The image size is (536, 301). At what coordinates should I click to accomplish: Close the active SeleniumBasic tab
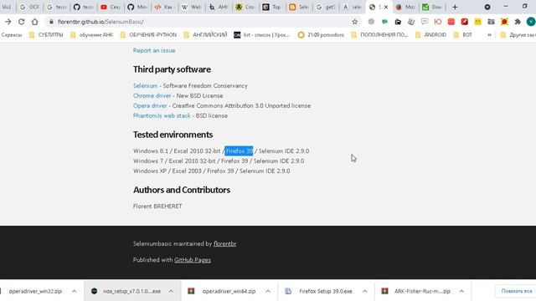[386, 7]
